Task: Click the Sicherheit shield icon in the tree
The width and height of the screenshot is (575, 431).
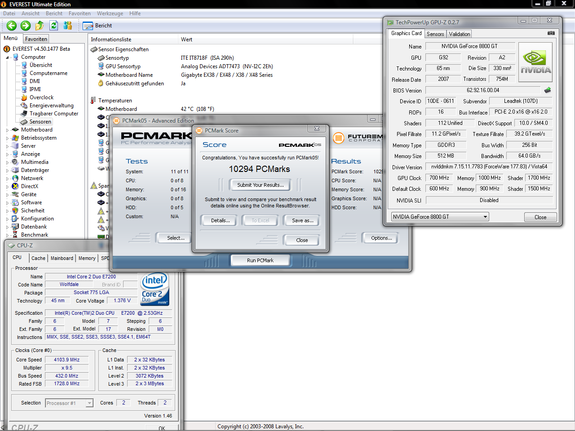Action: pos(16,211)
